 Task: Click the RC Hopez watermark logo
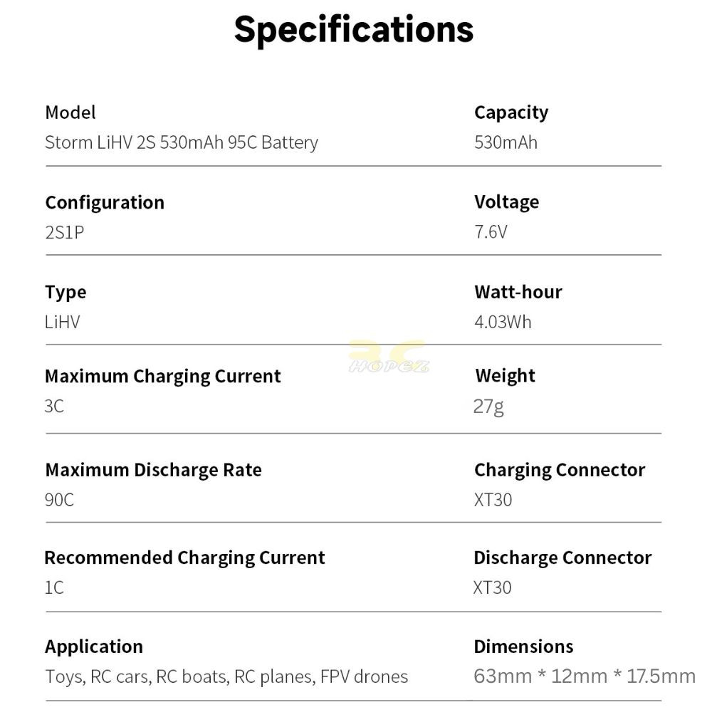coord(388,357)
